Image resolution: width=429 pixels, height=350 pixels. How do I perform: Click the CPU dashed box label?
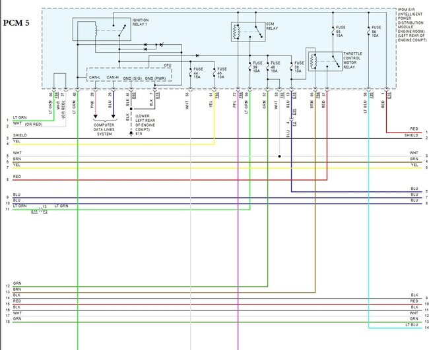[168, 65]
